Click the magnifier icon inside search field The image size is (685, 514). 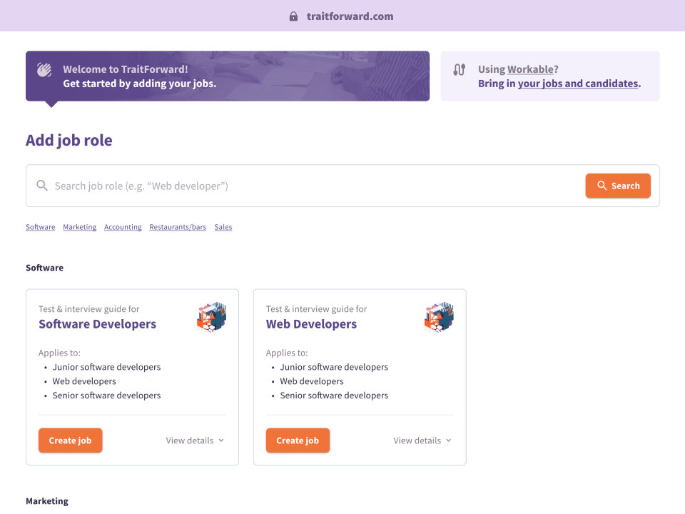(x=42, y=186)
